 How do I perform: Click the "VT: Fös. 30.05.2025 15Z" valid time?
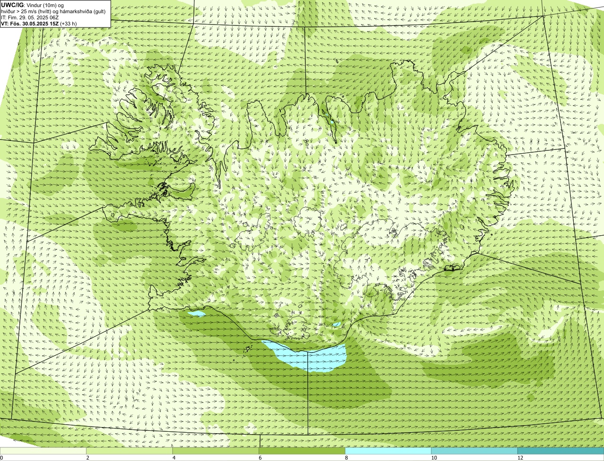pos(30,24)
